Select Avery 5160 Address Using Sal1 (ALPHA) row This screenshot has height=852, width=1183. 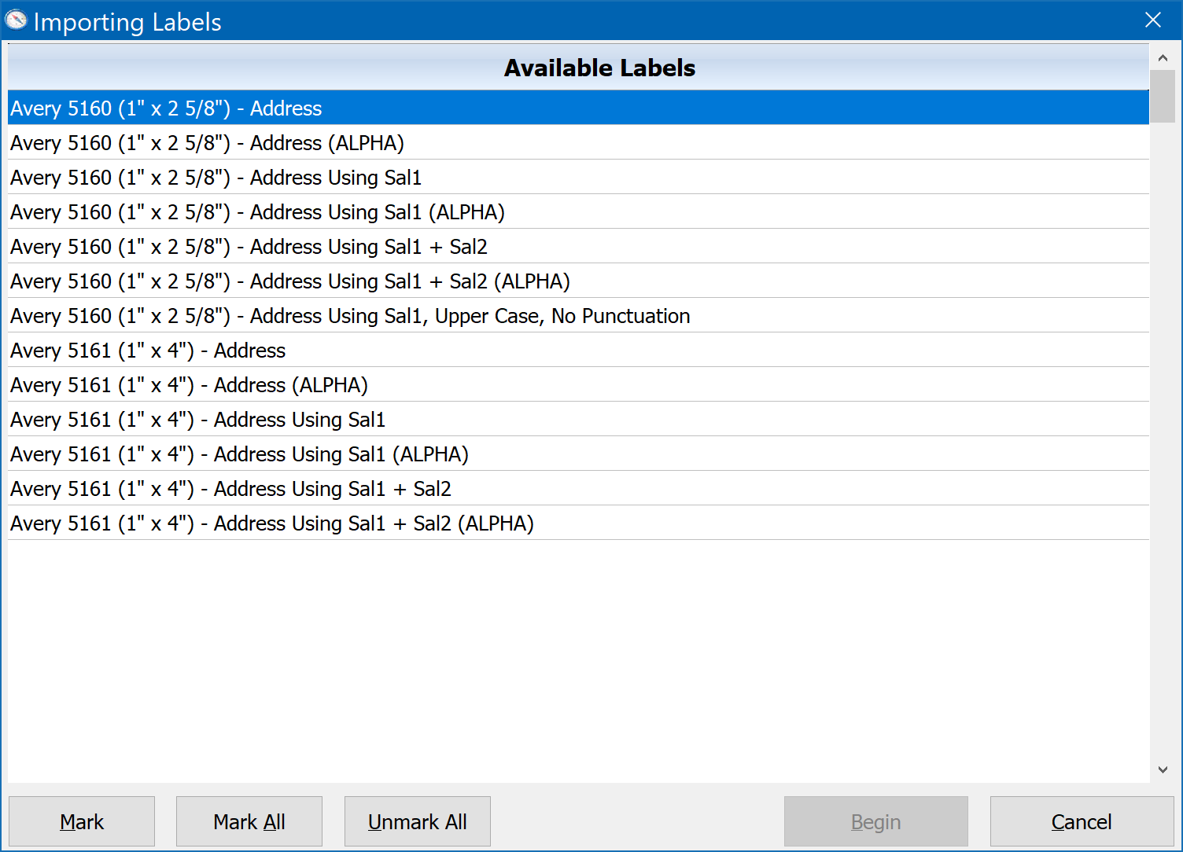579,211
